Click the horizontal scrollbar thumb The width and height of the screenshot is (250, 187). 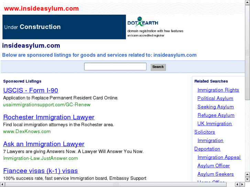point(116,185)
